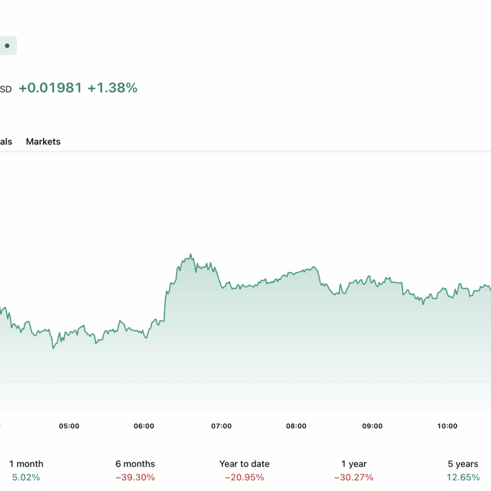Image resolution: width=491 pixels, height=491 pixels.
Task: Click the green market status dot badge
Action: [x=7, y=46]
